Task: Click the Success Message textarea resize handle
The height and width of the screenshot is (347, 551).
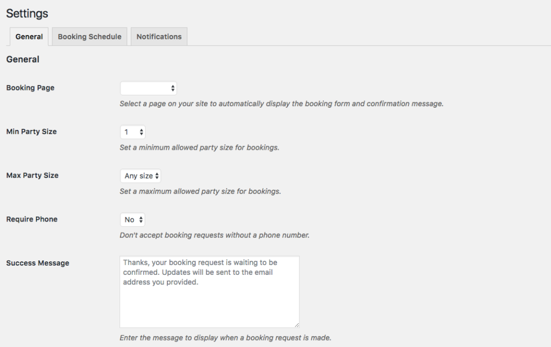Action: [x=296, y=325]
